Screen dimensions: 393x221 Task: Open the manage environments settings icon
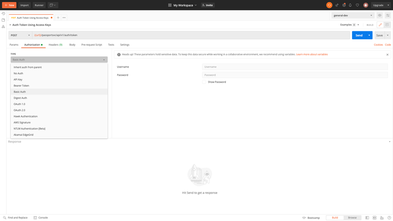click(388, 15)
